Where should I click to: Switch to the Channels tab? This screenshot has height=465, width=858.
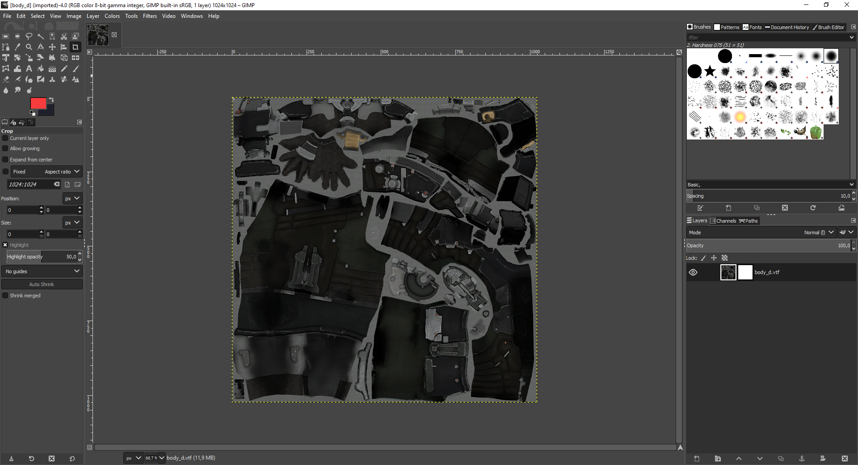tap(723, 221)
